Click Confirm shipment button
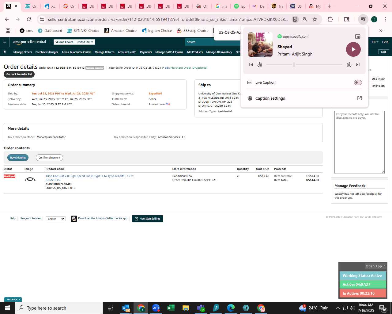 pyautogui.click(x=49, y=158)
